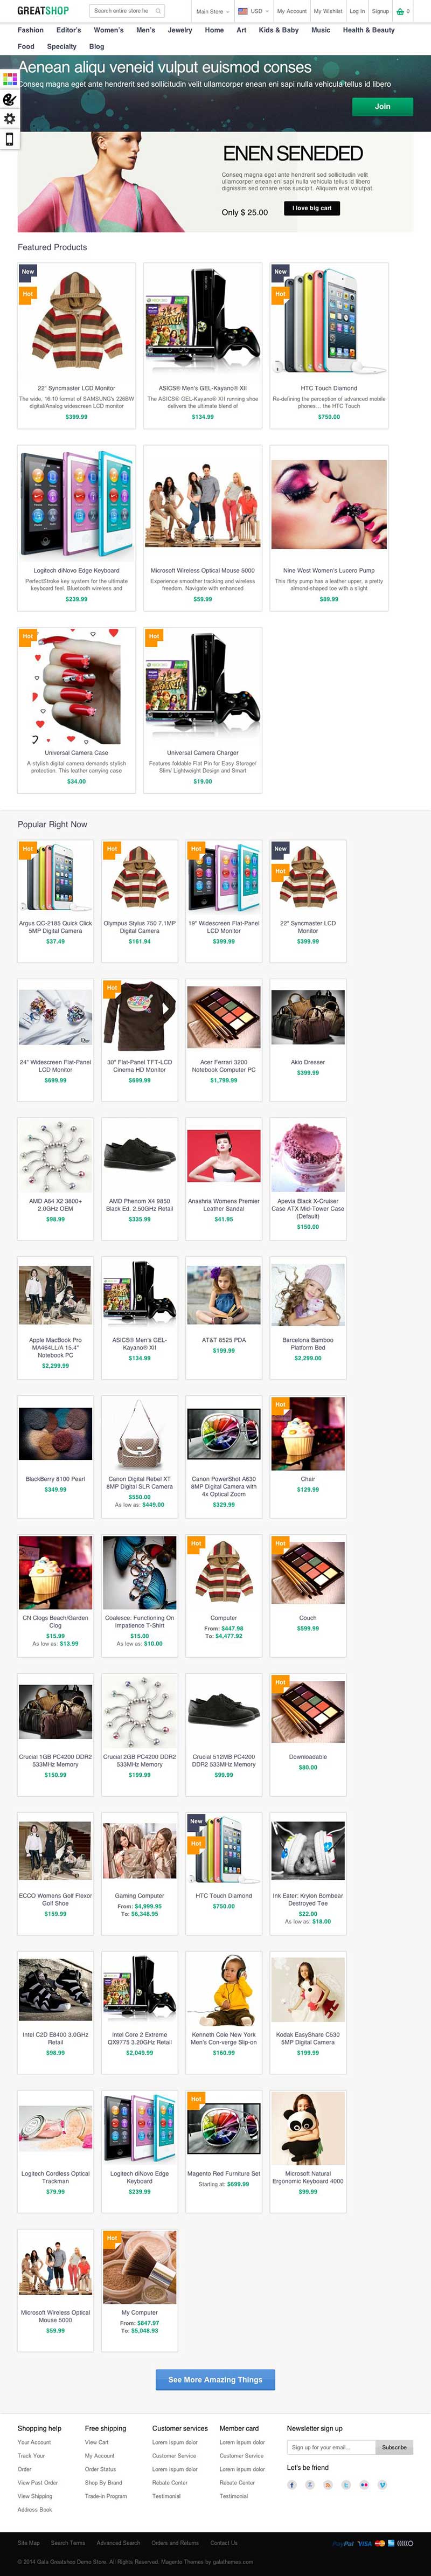The width and height of the screenshot is (431, 2576).
Task: Click the I love big cart button
Action: (x=312, y=208)
